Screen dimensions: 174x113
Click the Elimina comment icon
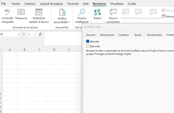(126, 12)
